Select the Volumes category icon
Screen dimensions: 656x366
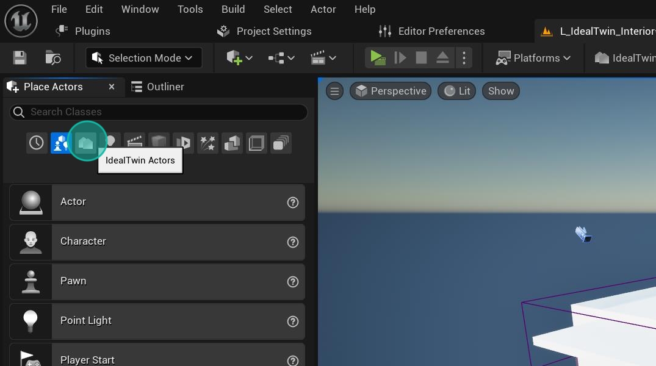click(x=256, y=143)
